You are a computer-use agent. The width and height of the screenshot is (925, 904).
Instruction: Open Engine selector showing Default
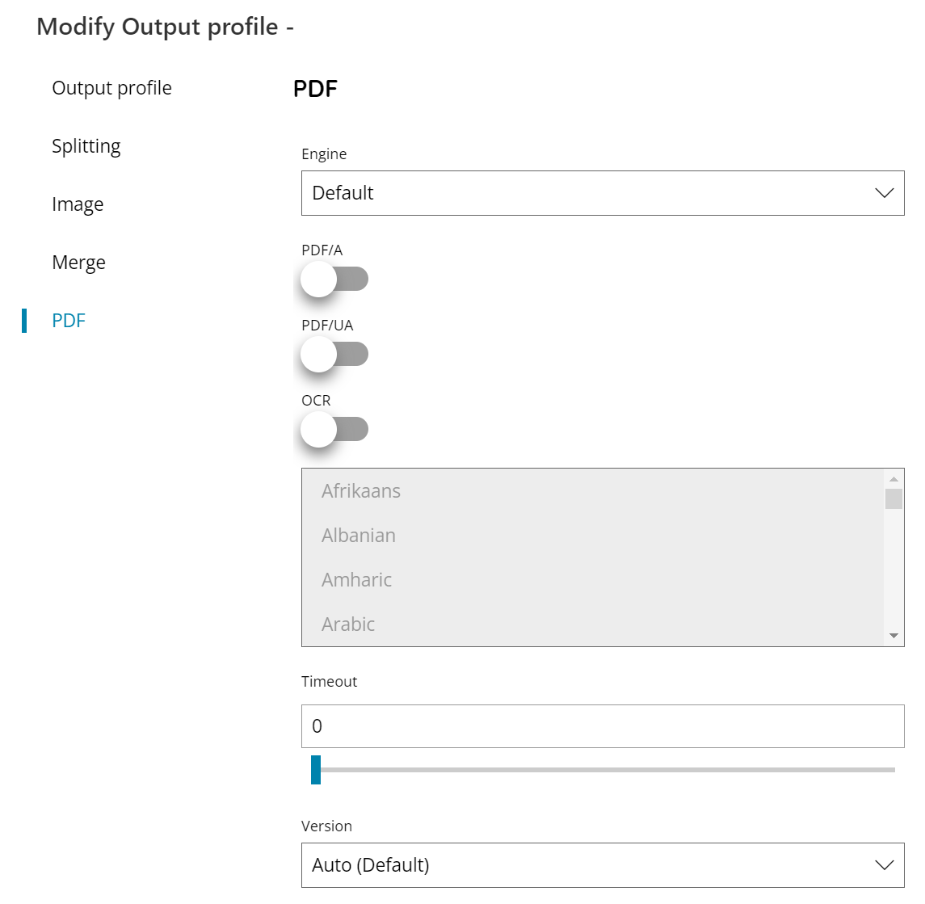tap(602, 193)
